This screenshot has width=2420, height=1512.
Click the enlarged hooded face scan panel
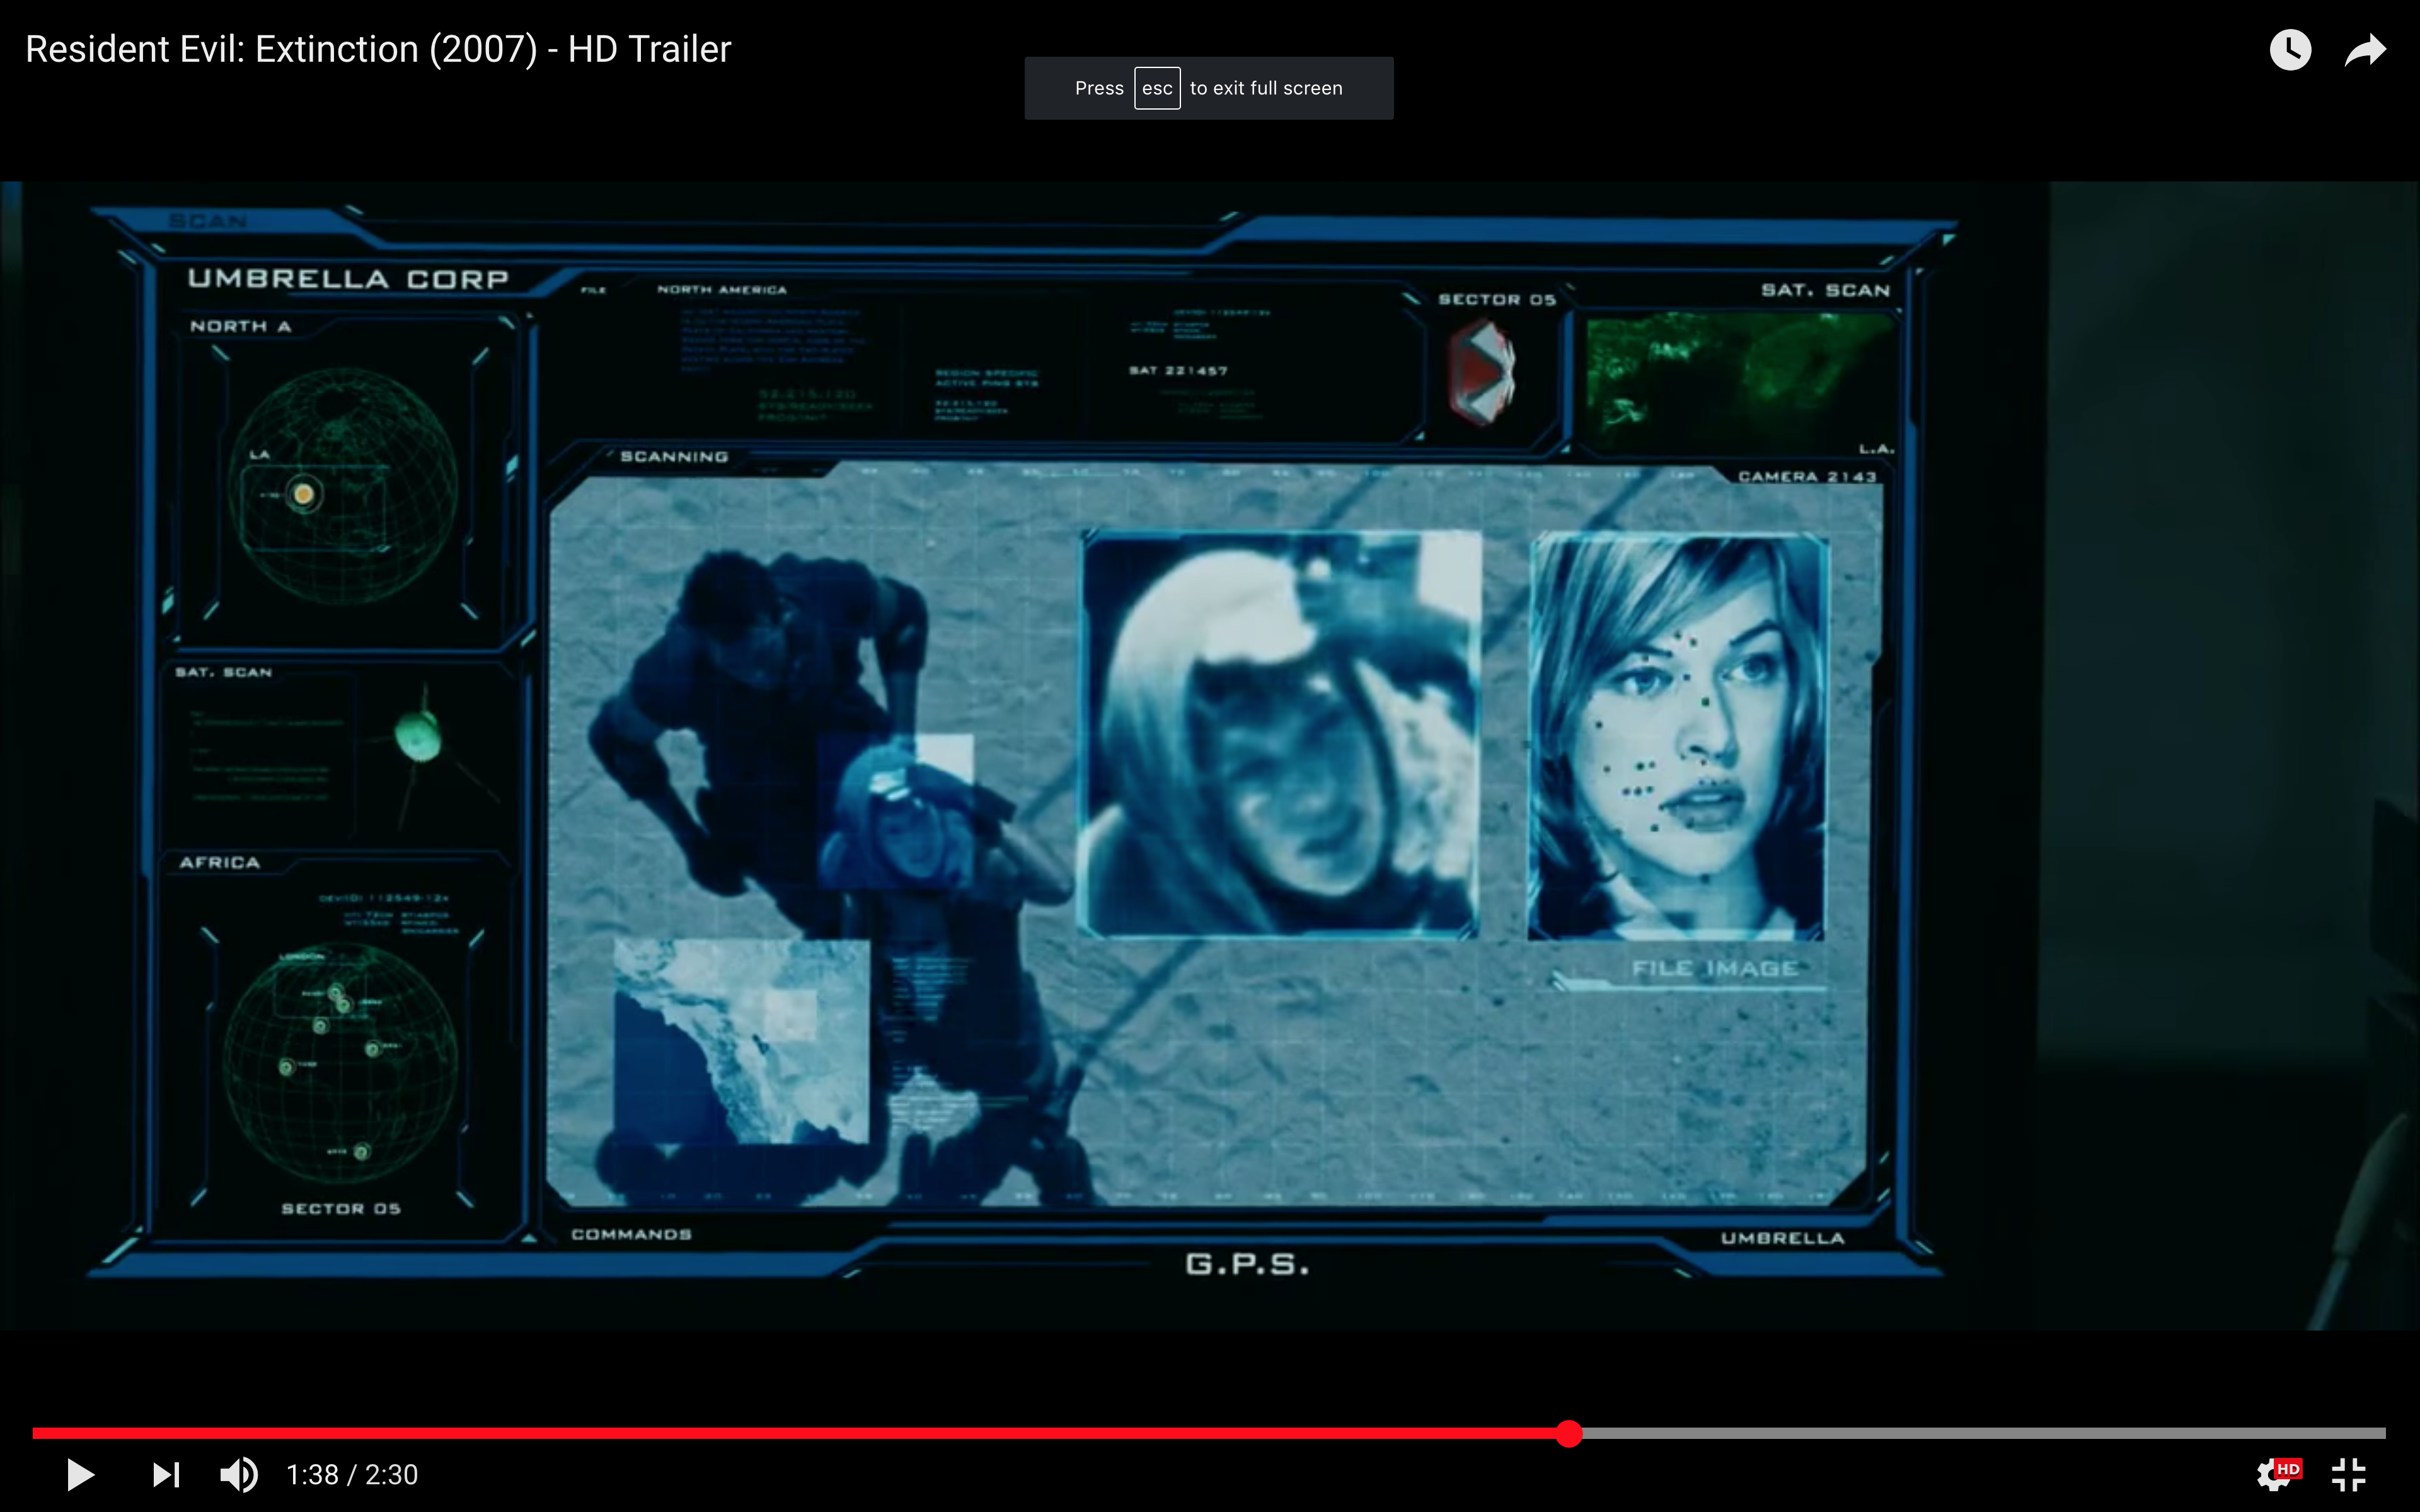pyautogui.click(x=1280, y=735)
